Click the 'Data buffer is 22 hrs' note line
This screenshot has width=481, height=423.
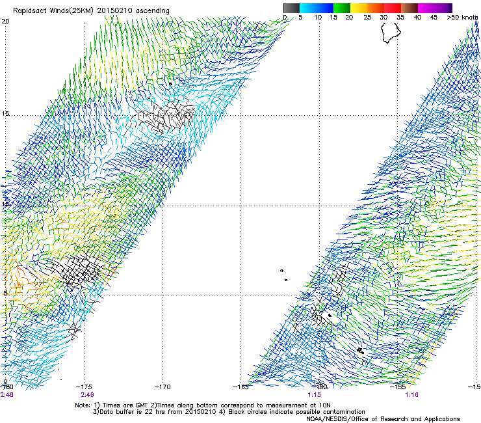point(229,412)
